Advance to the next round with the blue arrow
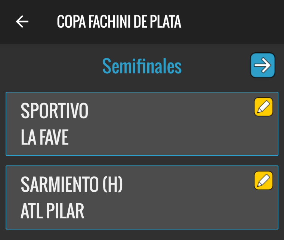Screen dimensions: 284x240 pos(262,66)
